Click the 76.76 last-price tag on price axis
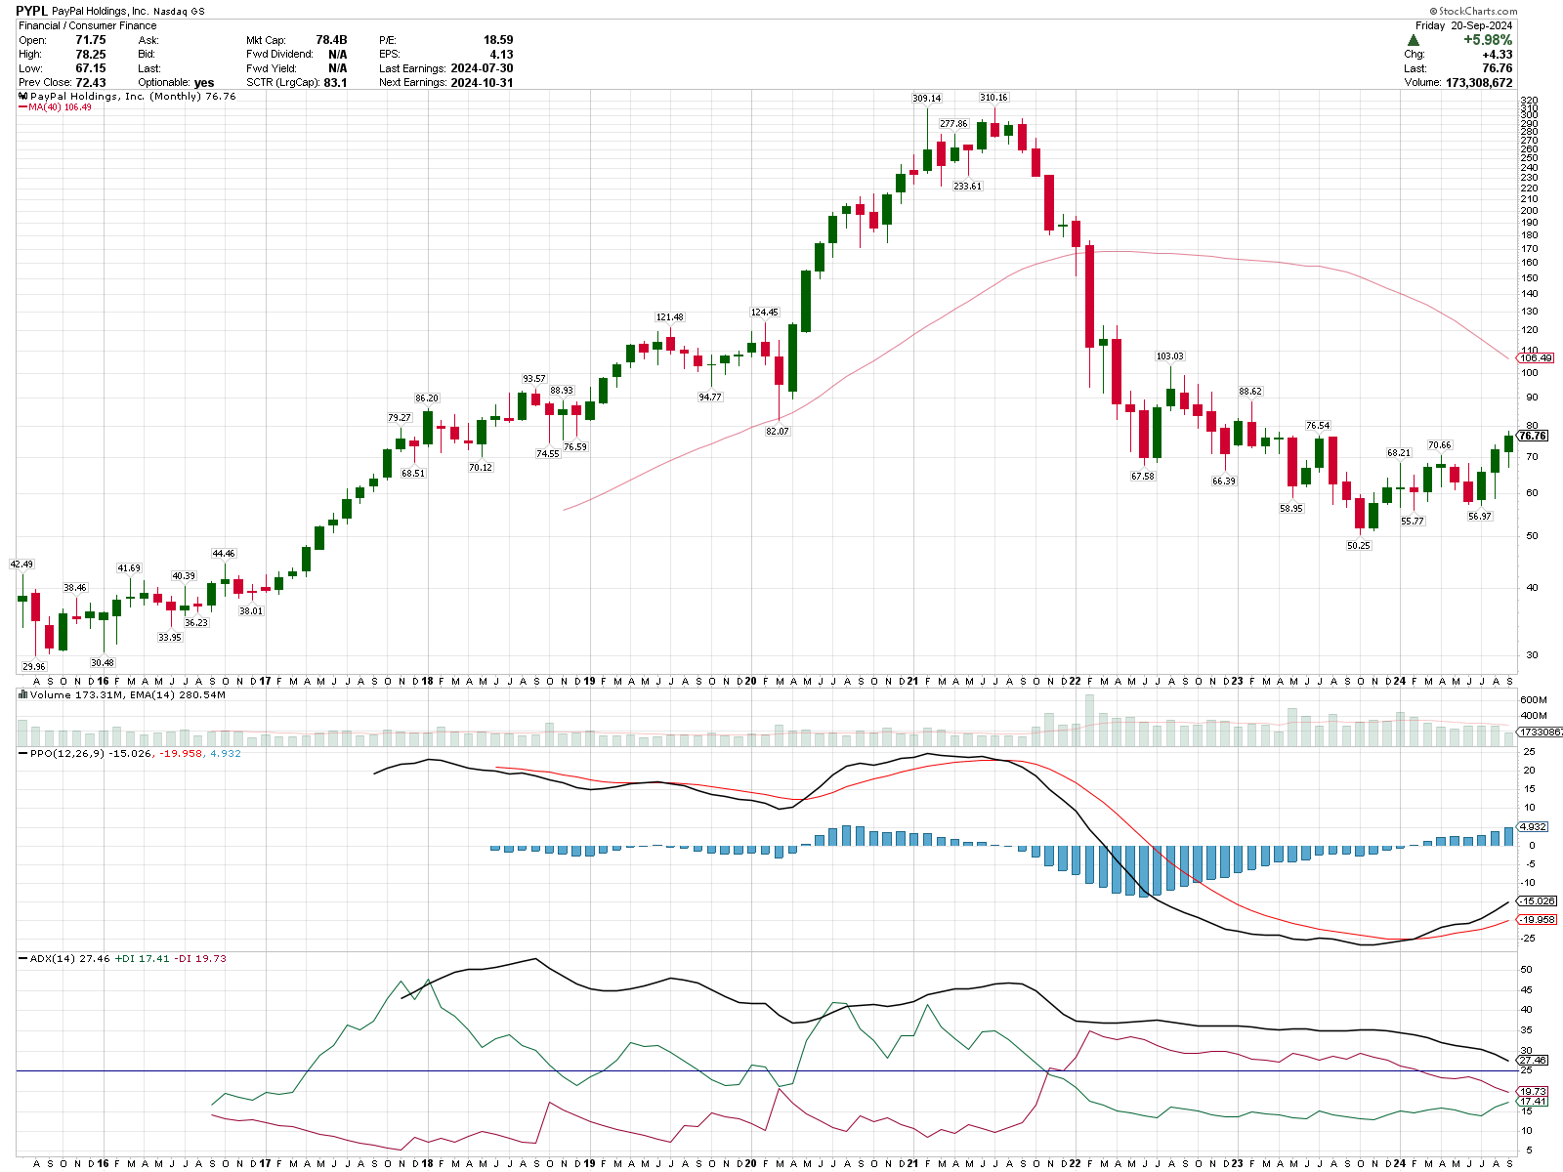The width and height of the screenshot is (1563, 1172). [x=1534, y=436]
